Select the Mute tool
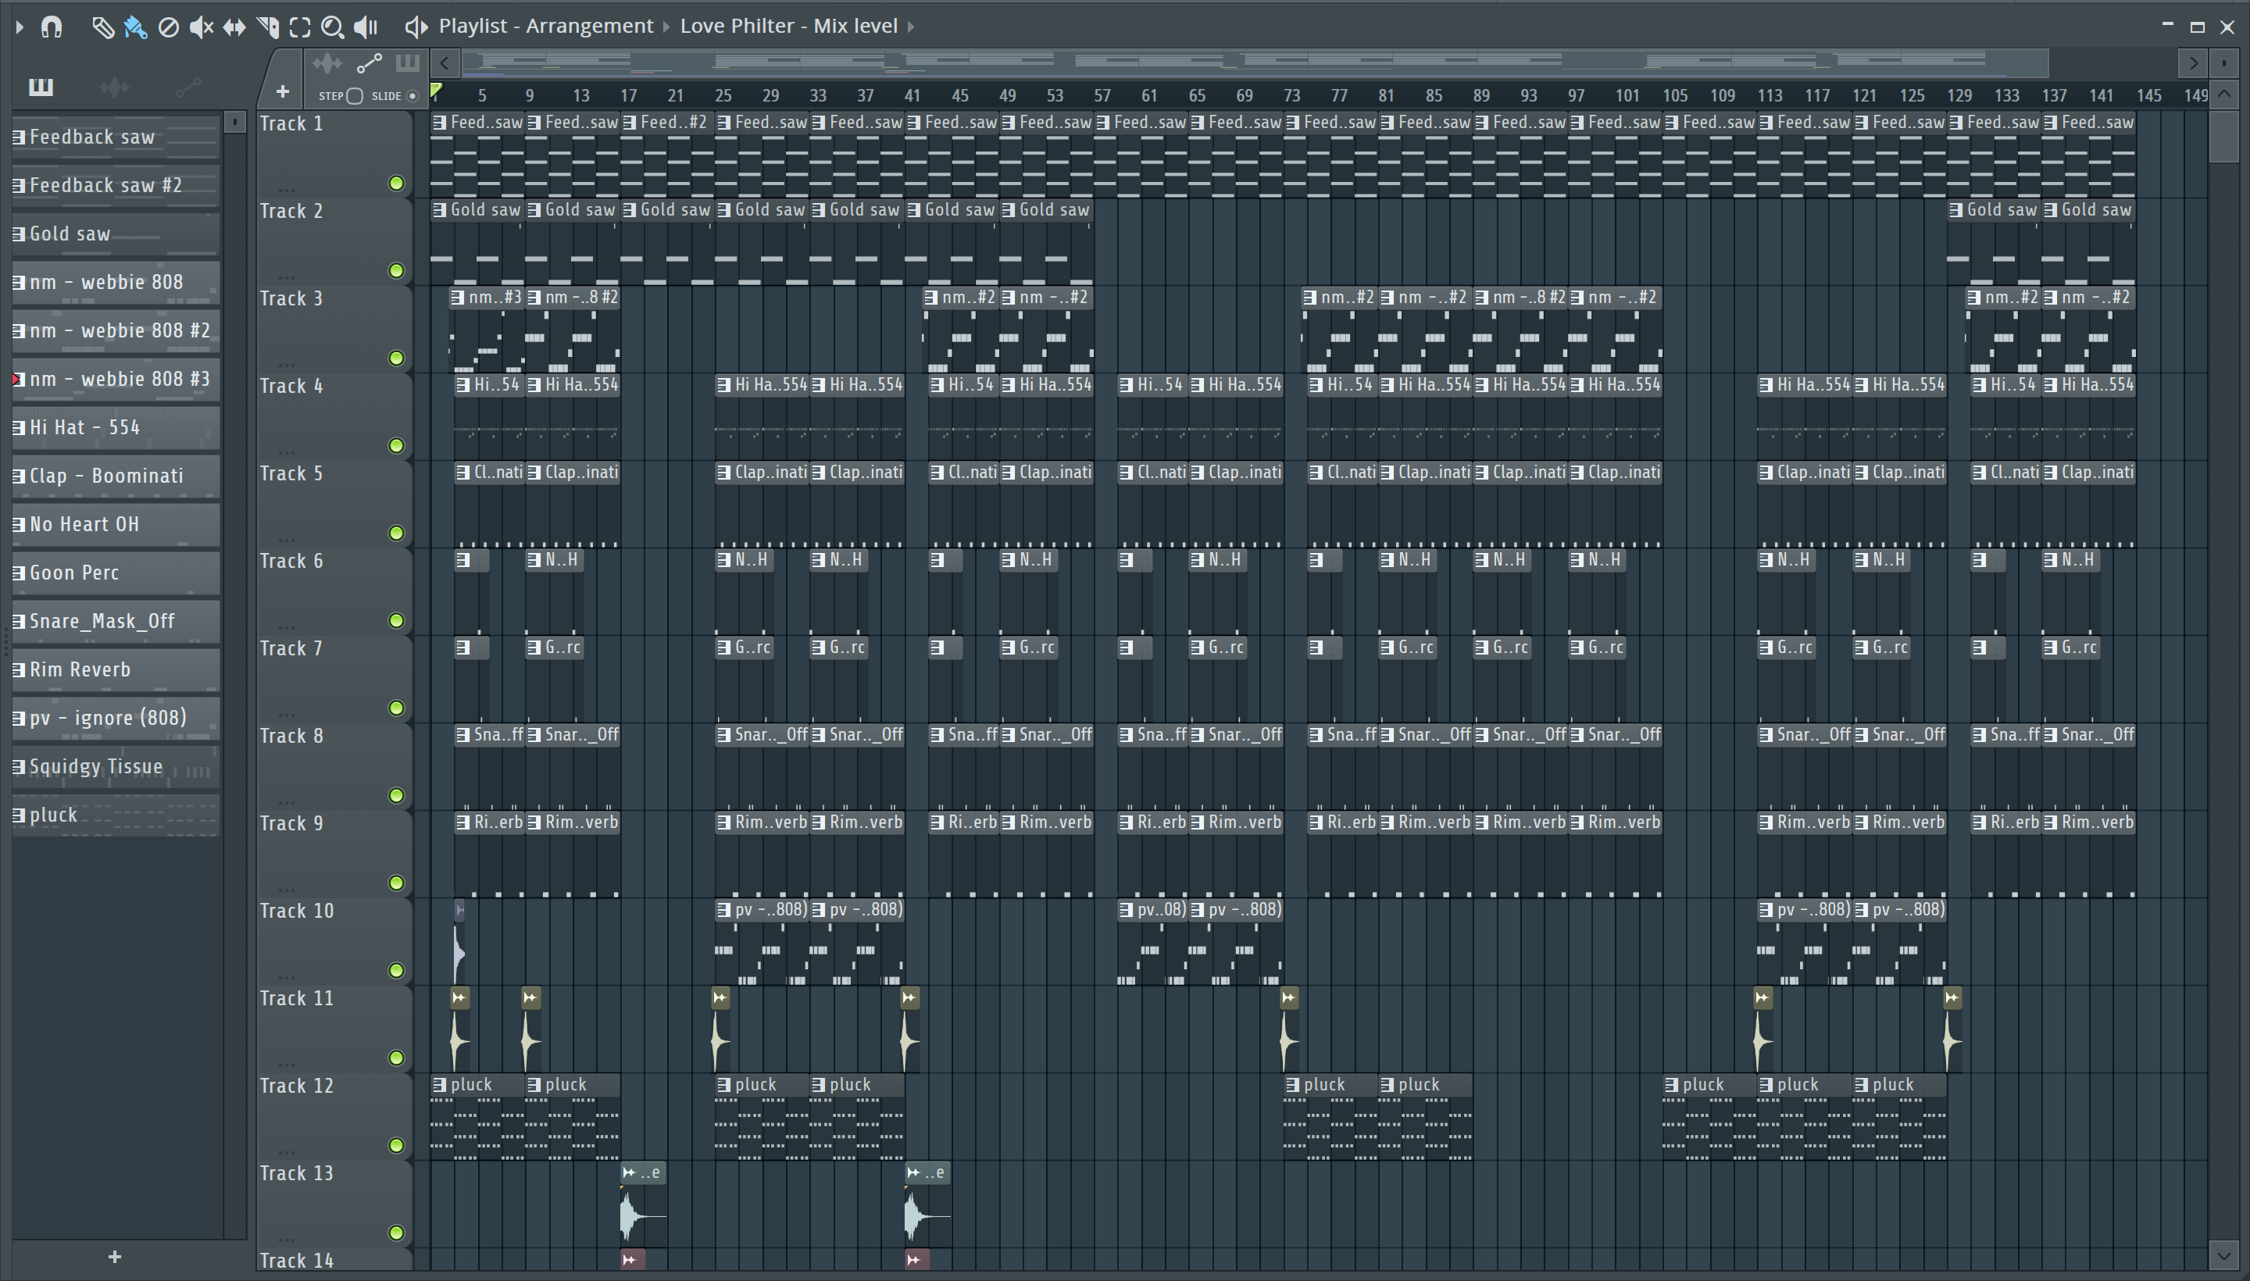Image resolution: width=2250 pixels, height=1281 pixels. (202, 27)
